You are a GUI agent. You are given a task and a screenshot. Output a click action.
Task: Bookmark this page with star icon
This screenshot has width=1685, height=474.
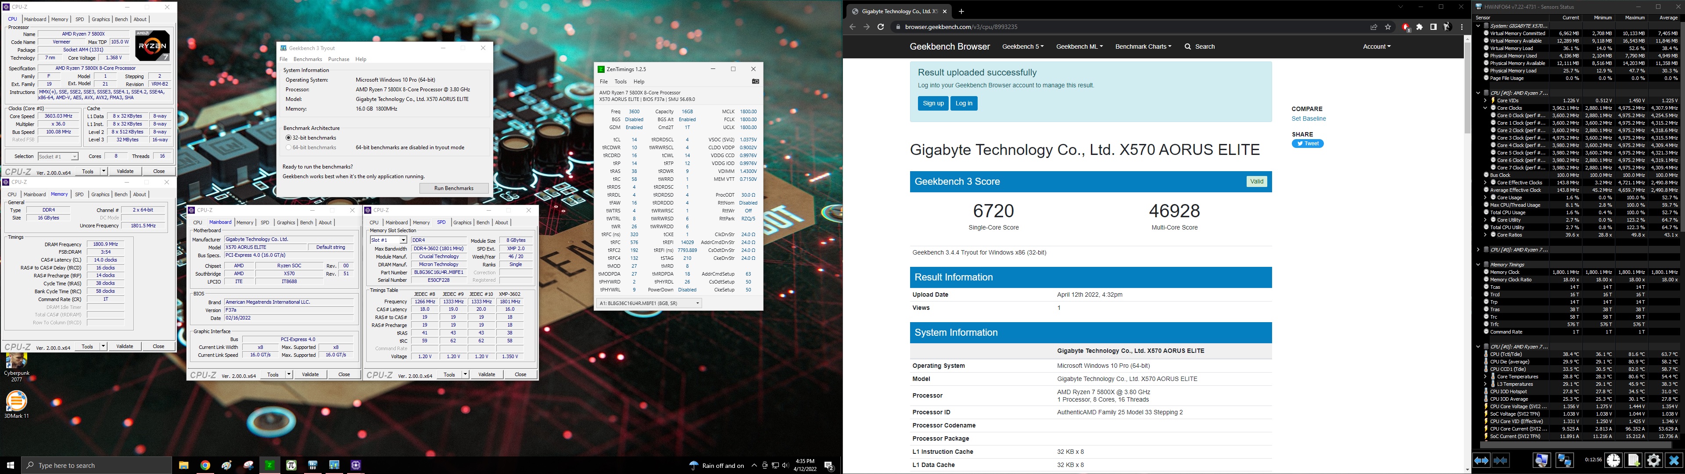coord(1388,27)
